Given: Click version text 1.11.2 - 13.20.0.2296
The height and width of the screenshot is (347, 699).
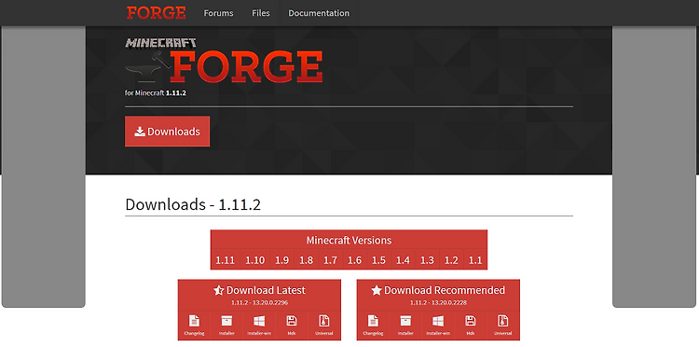Looking at the screenshot, I should coord(259,302).
